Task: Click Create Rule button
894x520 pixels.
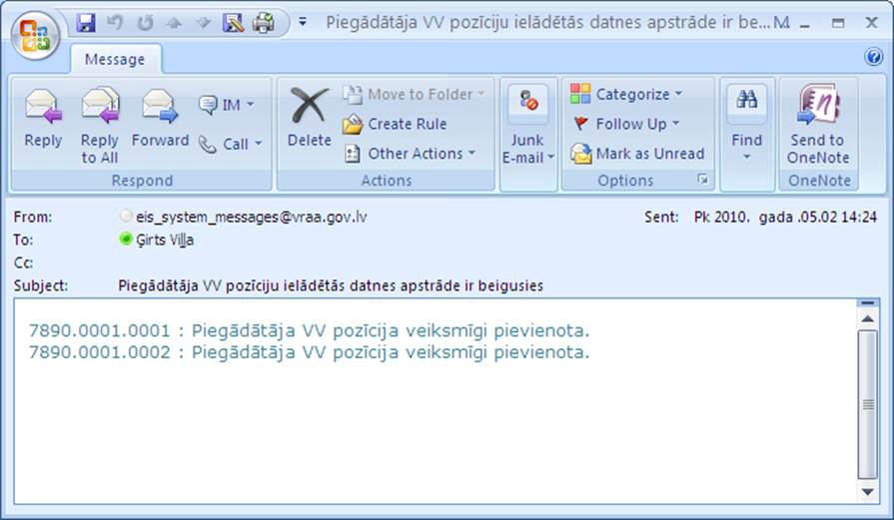Action: [396, 124]
